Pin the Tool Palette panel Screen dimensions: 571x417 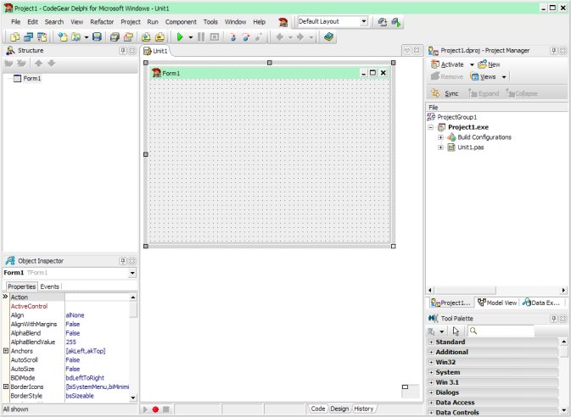coord(553,319)
